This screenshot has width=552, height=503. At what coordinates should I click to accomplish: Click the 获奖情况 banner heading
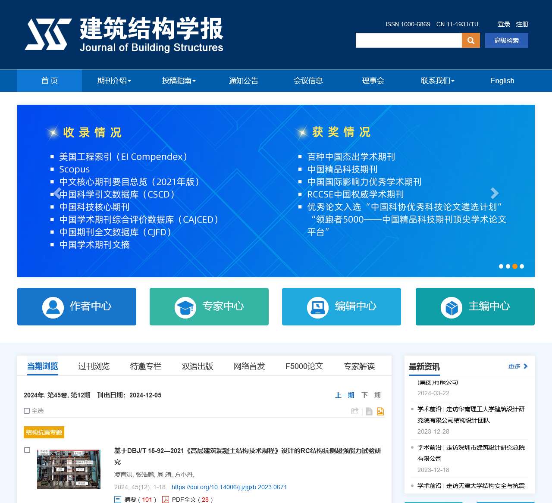tap(341, 132)
